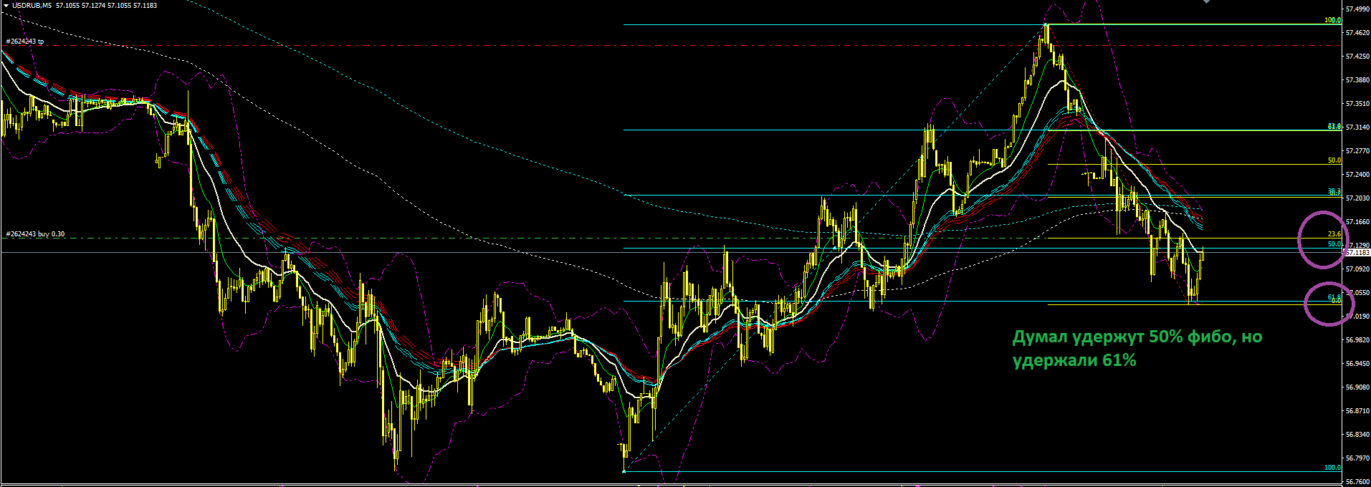Click the 57.2770 price scale label
Image resolution: width=1371 pixels, height=487 pixels.
tap(1357, 151)
